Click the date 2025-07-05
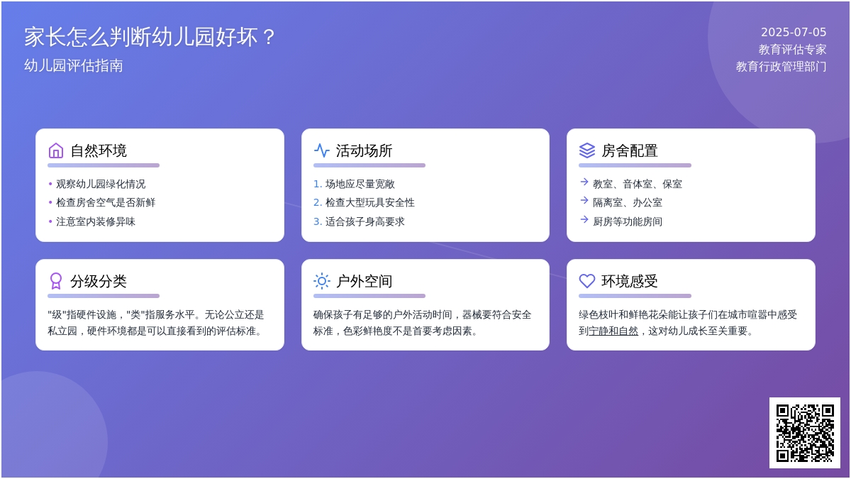 tap(794, 33)
